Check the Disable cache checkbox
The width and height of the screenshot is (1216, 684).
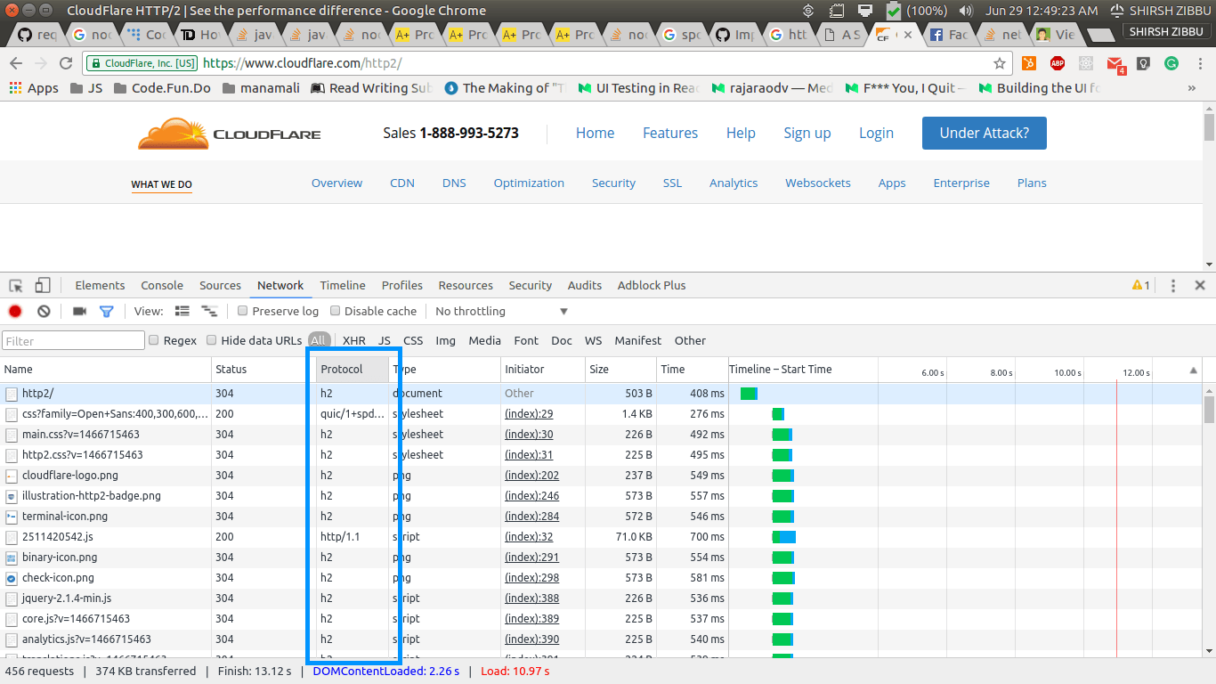point(335,311)
